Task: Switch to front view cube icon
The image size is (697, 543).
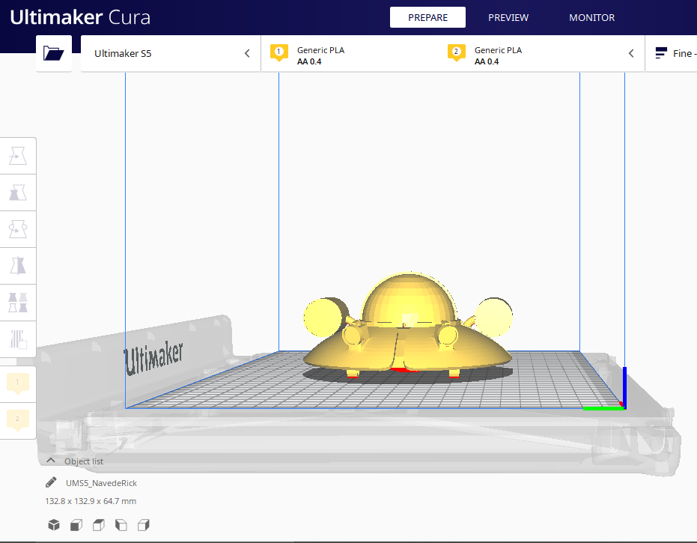Action: [76, 525]
